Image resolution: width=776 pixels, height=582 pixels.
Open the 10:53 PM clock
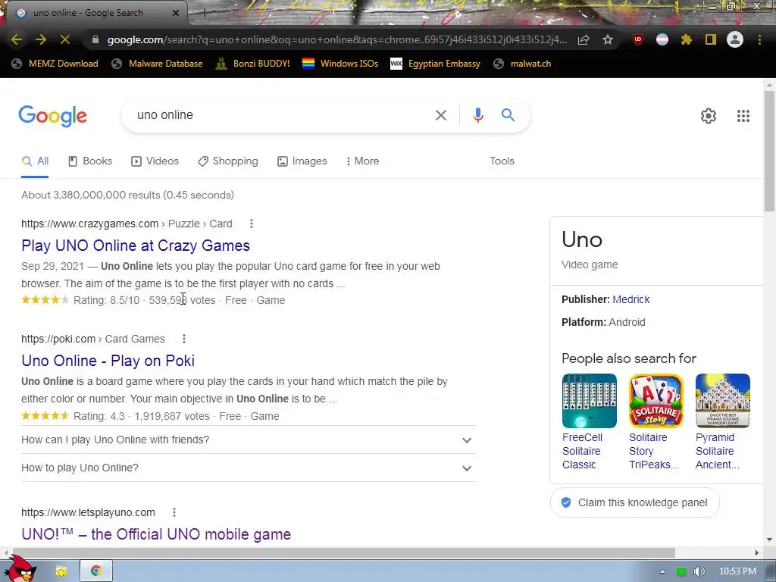737,571
